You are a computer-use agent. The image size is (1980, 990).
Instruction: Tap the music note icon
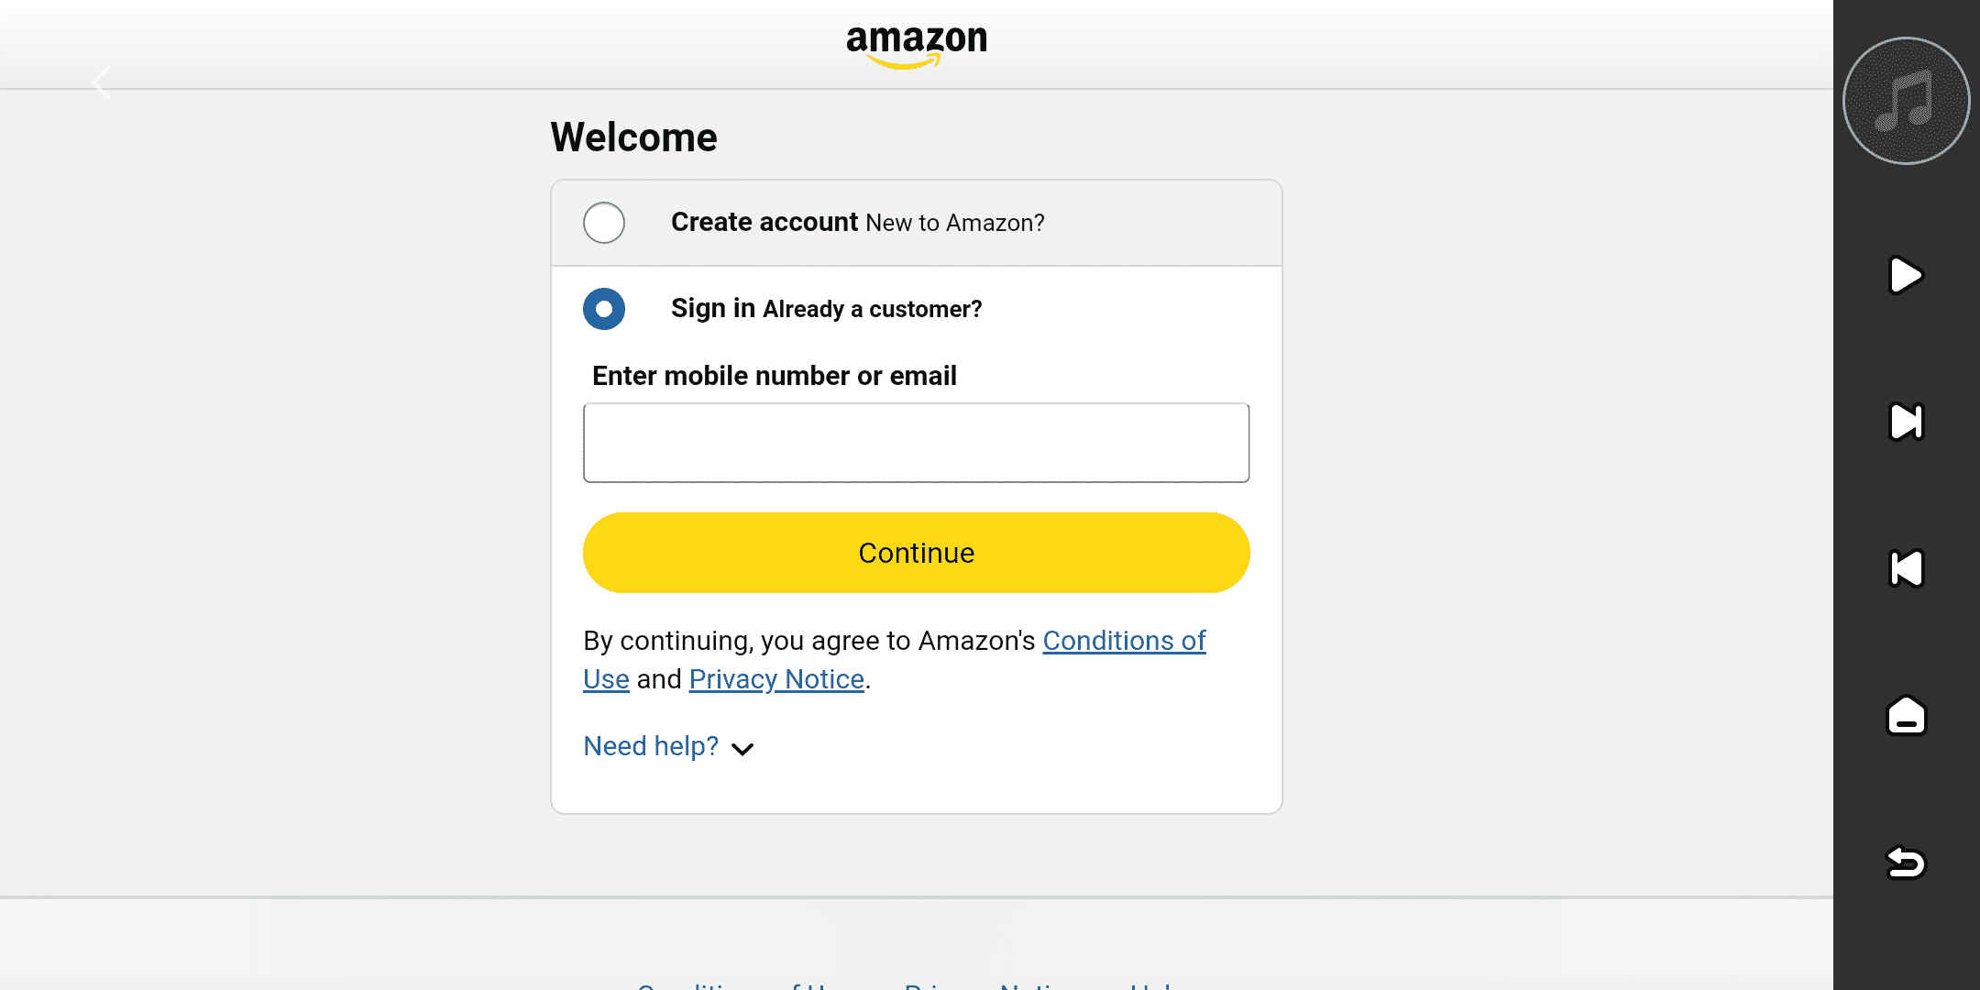(1906, 101)
